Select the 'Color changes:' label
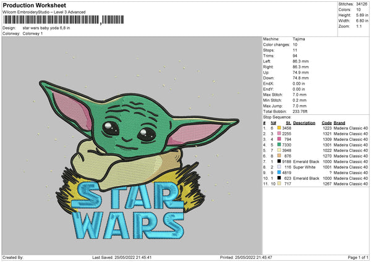Image resolution: width=371 pixels, height=262 pixels. pyautogui.click(x=276, y=44)
